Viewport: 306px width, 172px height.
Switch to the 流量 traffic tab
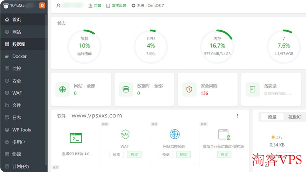272,117
